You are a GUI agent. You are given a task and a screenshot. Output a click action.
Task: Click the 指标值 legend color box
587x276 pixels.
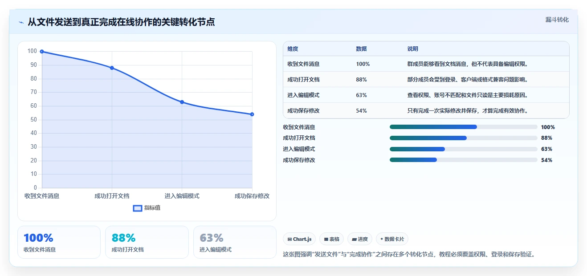click(x=138, y=208)
